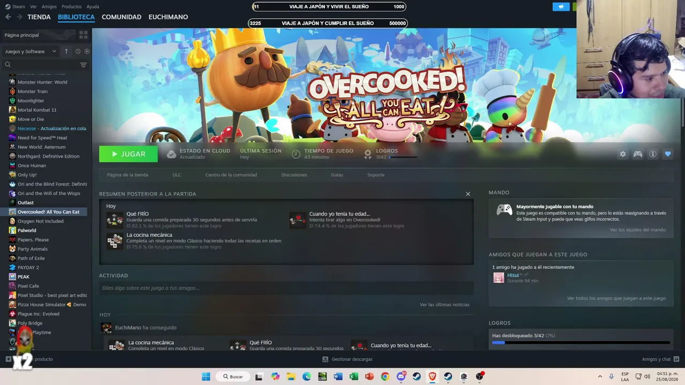Open the EUCHIMANO profile tab
The width and height of the screenshot is (685, 385).
(x=168, y=17)
